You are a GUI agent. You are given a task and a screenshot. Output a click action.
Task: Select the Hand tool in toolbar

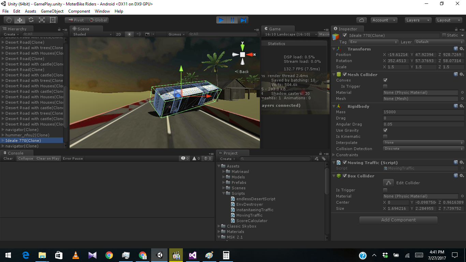(x=9, y=20)
